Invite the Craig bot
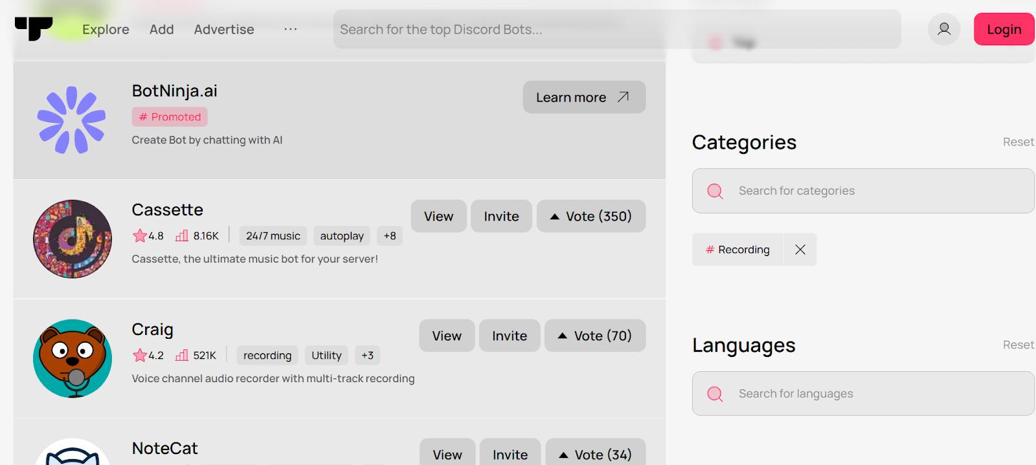Image resolution: width=1036 pixels, height=465 pixels. coord(509,336)
